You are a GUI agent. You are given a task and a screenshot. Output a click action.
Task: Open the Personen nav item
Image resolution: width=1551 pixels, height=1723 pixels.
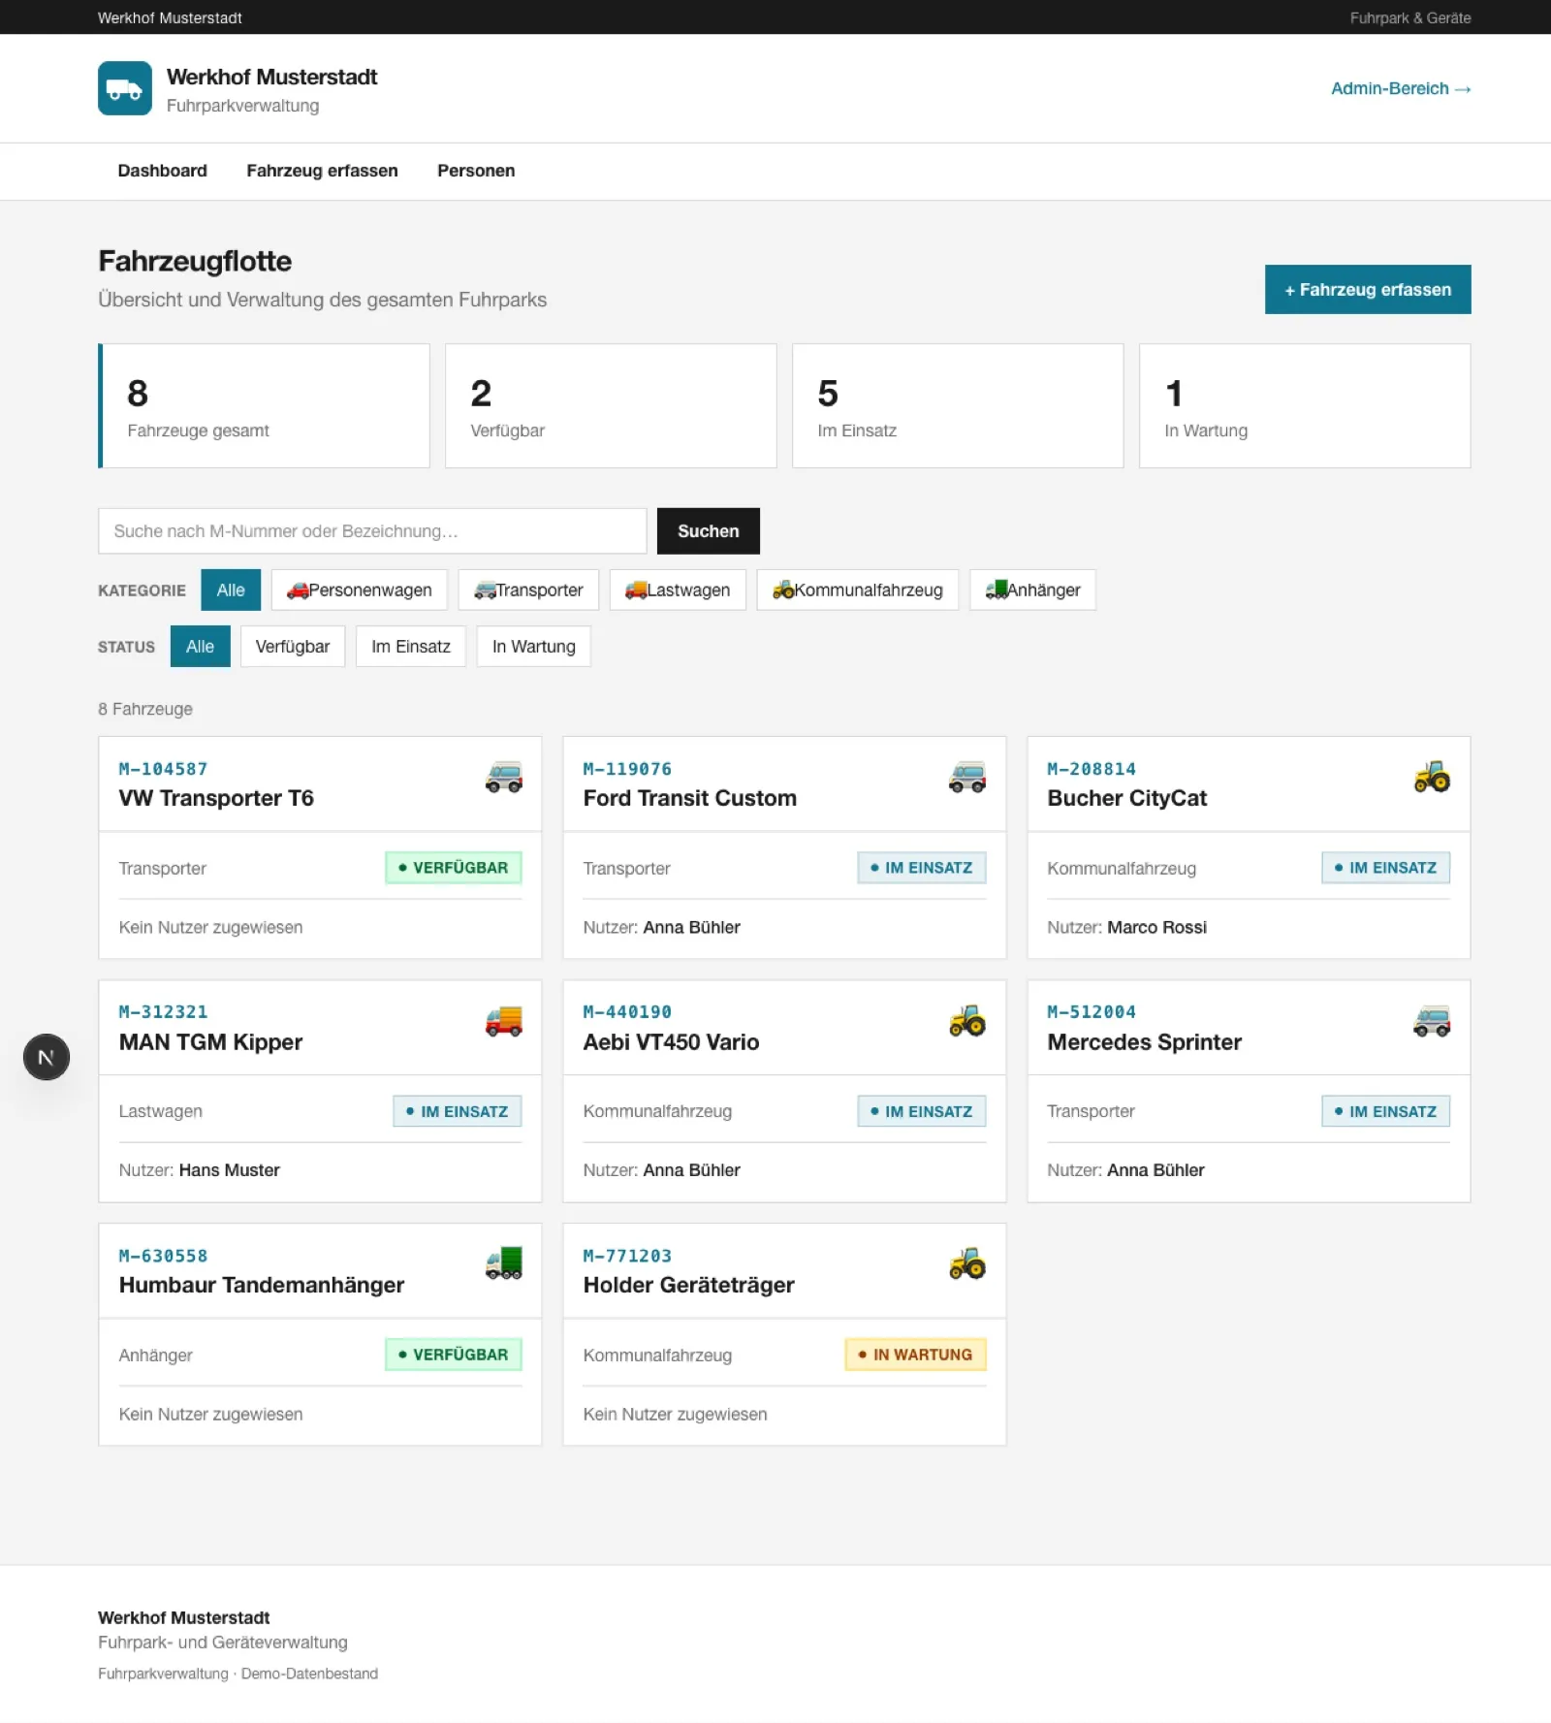click(x=476, y=171)
